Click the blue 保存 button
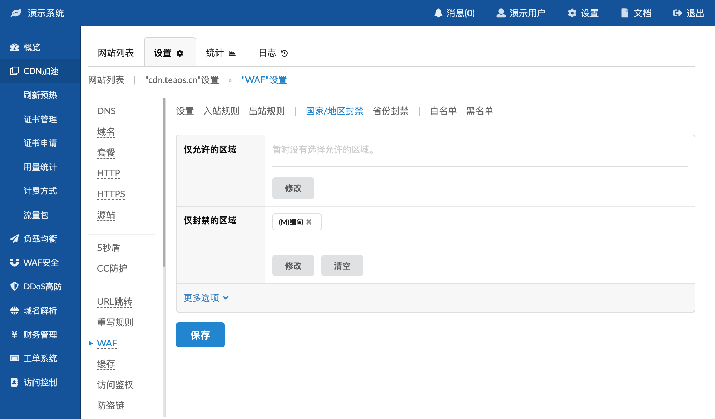Screen dimensions: 715x419 [200, 335]
